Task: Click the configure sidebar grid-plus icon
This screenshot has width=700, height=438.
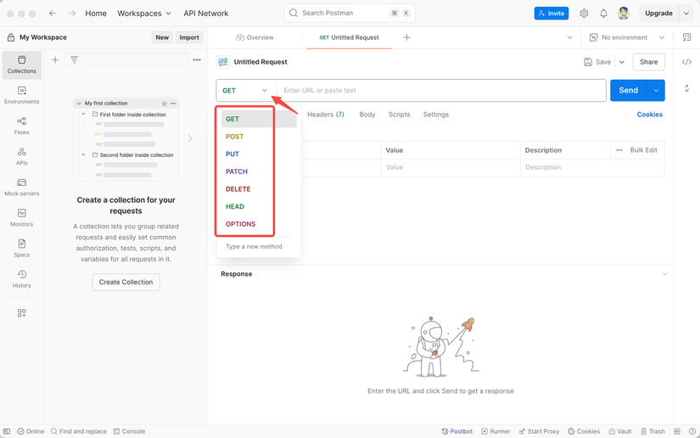Action: click(x=21, y=313)
